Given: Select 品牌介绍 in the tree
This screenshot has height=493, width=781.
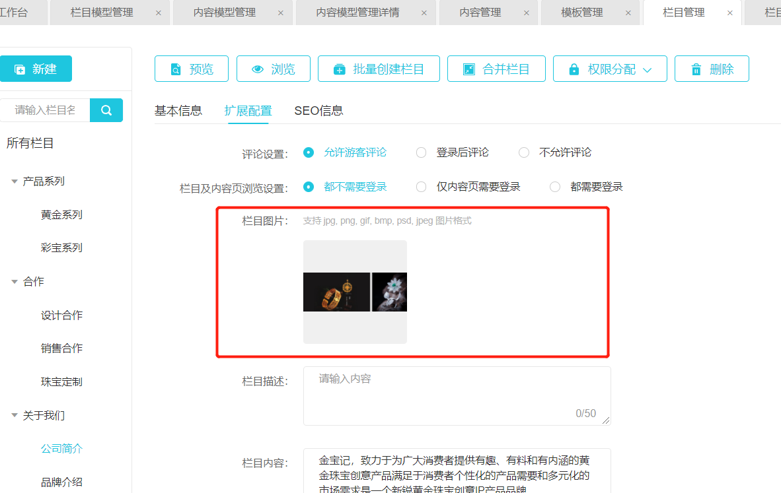Looking at the screenshot, I should tap(61, 482).
